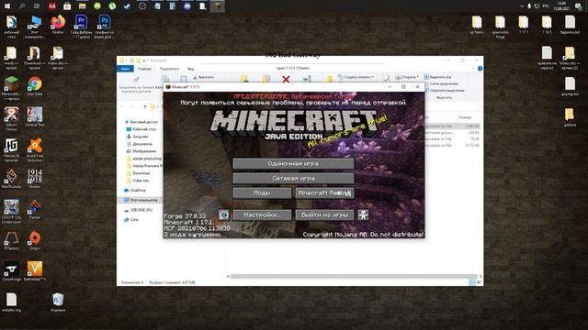
Task: Click the red 64 taskbar icon
Action: (x=52, y=6)
